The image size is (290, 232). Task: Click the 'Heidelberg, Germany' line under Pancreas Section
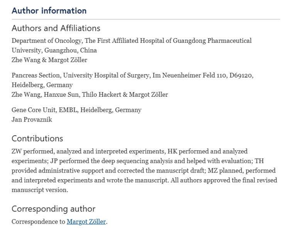pos(42,85)
